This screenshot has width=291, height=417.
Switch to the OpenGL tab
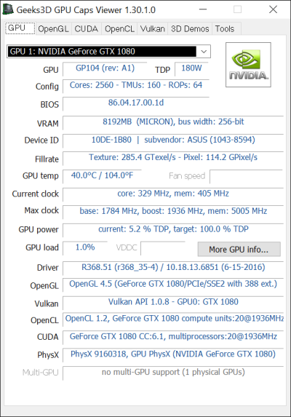click(53, 28)
